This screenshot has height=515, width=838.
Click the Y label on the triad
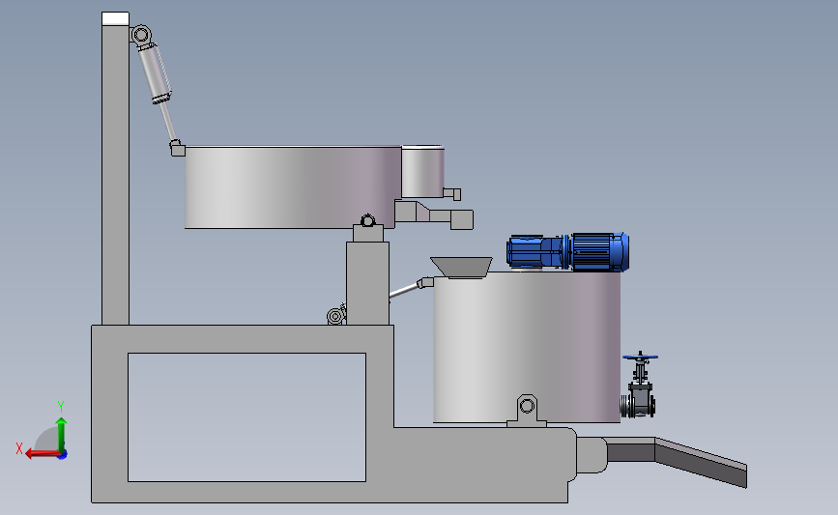[61, 407]
